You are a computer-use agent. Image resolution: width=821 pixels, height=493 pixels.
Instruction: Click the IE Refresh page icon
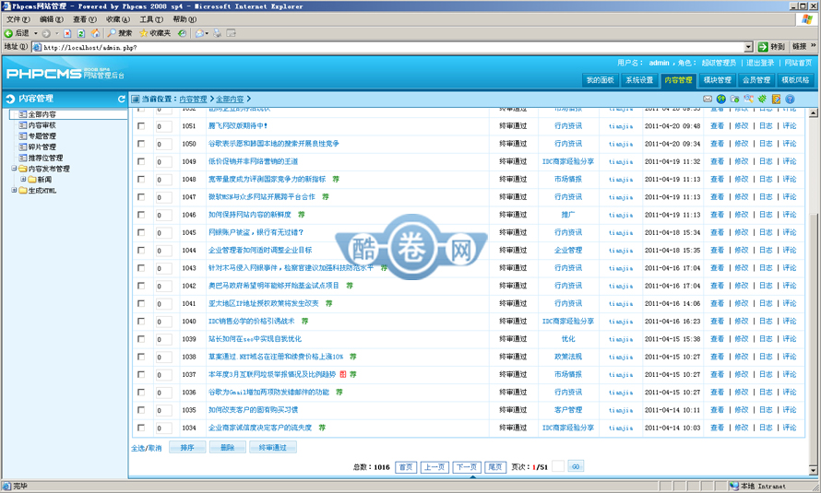click(x=81, y=33)
